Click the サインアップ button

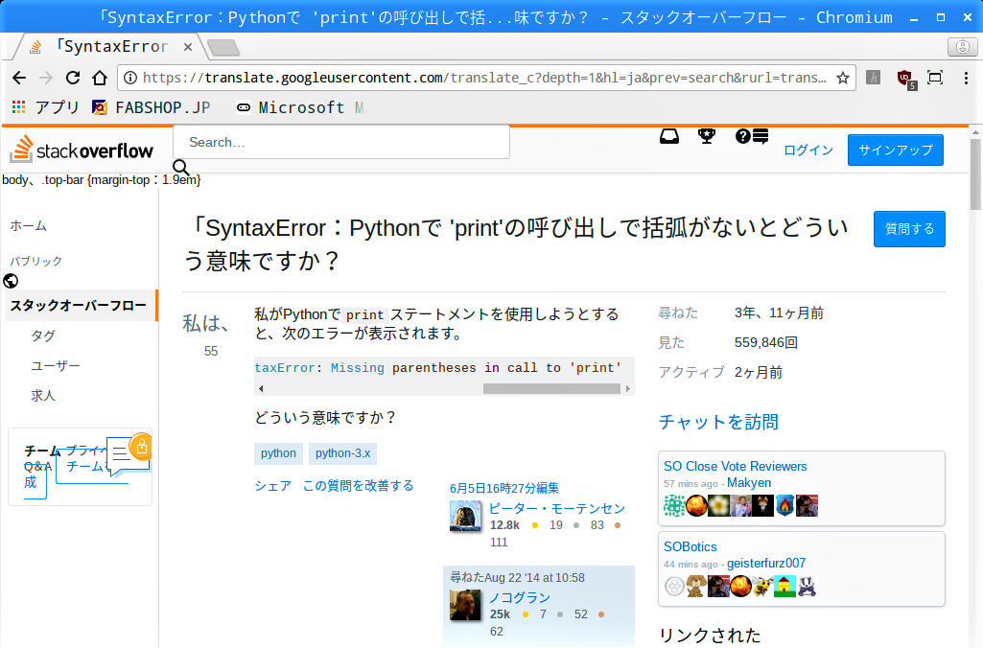[x=895, y=150]
